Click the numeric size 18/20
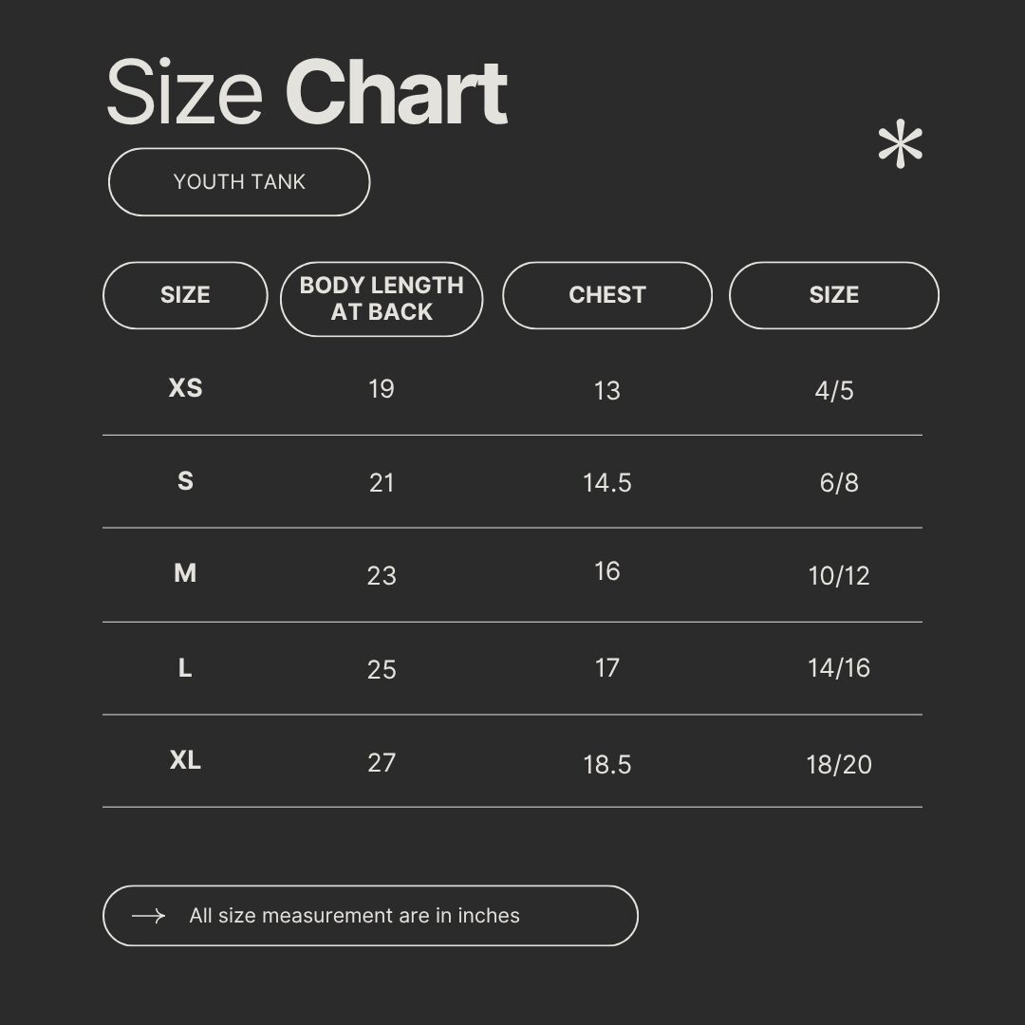This screenshot has height=1025, width=1025. tap(838, 765)
